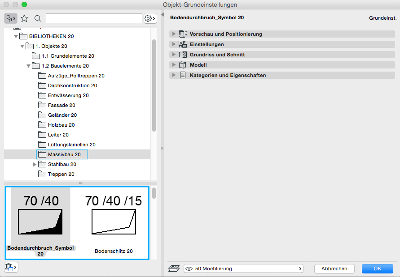Image resolution: width=400 pixels, height=277 pixels.
Task: Click the library folder view icon
Action: [10, 18]
